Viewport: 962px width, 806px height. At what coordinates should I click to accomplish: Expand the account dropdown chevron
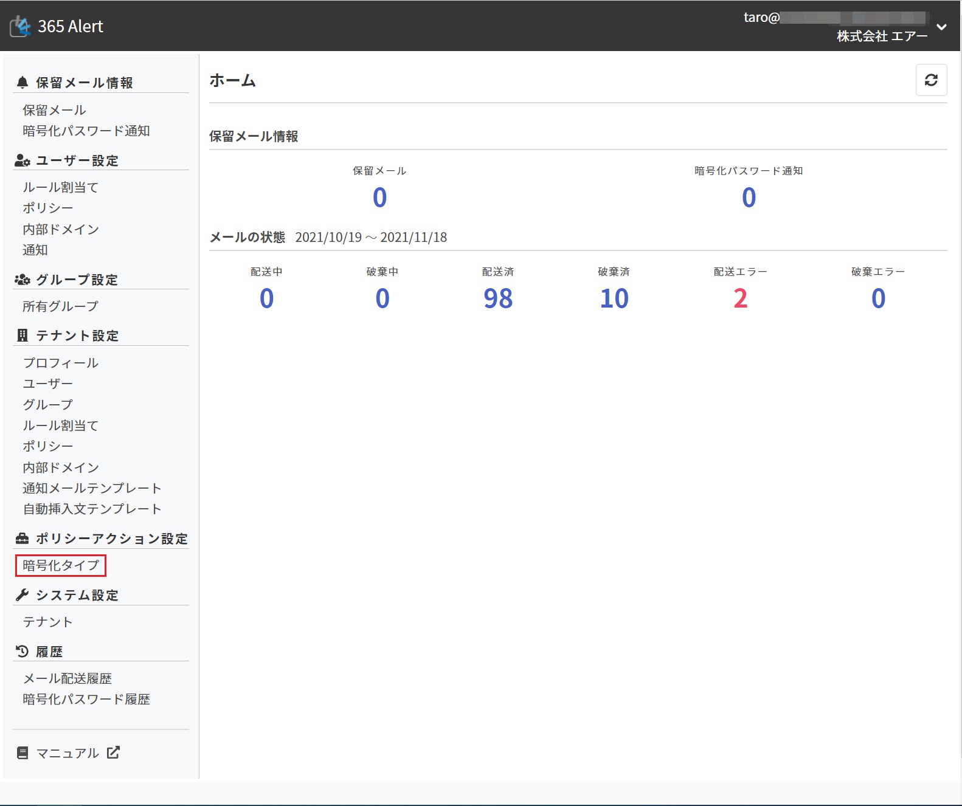(941, 27)
